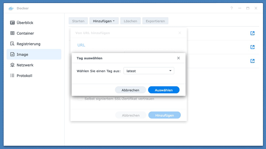
Task: Show the Protokoll log page
Action: tap(24, 76)
